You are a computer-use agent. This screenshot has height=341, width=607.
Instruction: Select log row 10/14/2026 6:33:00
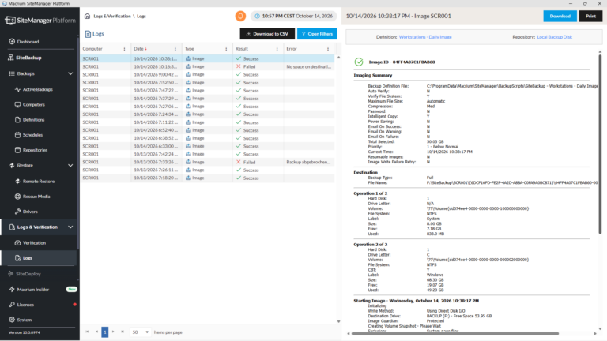[x=208, y=146]
